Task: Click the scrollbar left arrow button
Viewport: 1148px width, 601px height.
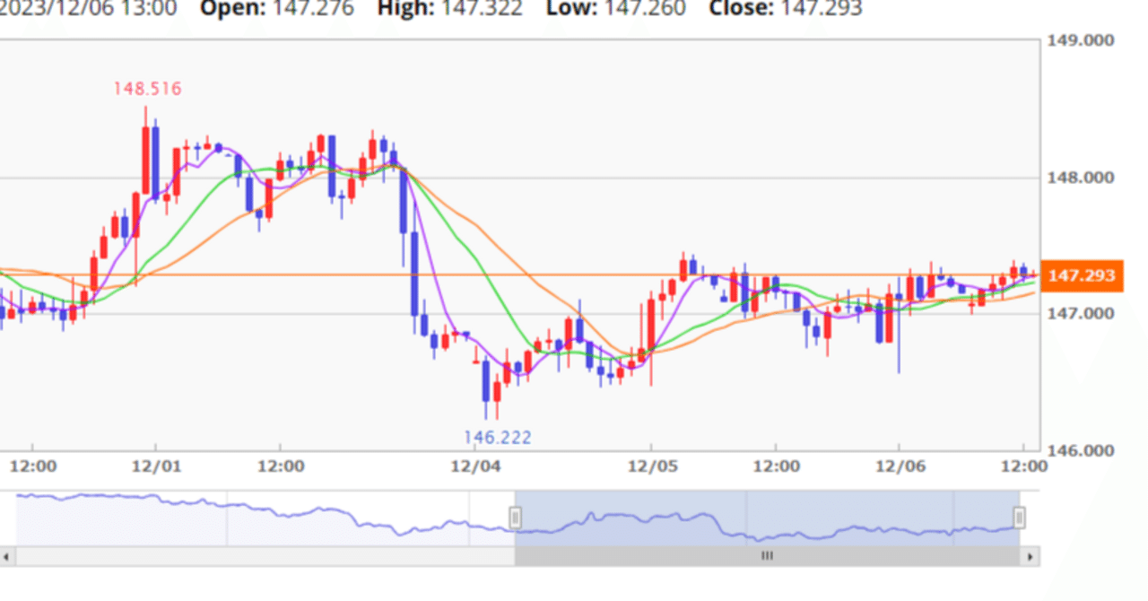Action: pos(7,556)
